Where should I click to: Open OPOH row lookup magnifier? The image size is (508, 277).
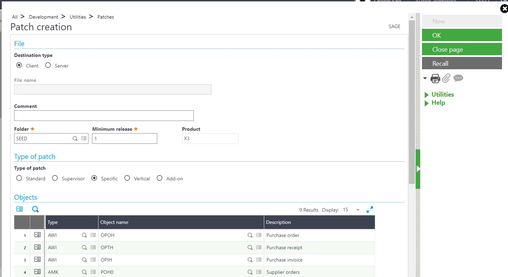[250, 235]
